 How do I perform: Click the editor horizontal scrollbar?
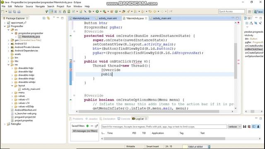149,111
